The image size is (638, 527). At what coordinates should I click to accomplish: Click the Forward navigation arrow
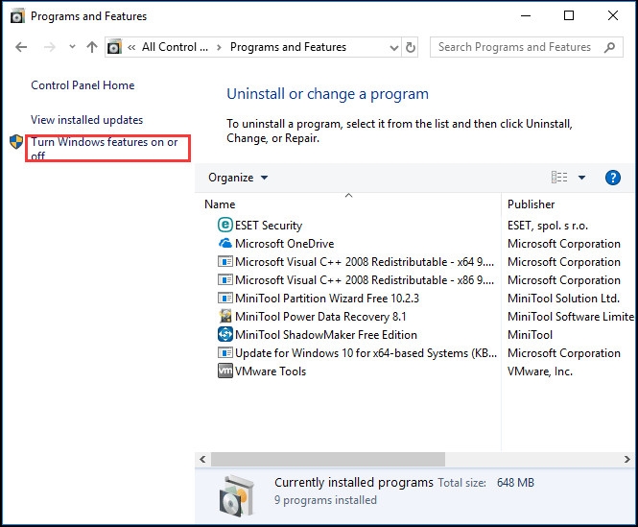pyautogui.click(x=50, y=47)
